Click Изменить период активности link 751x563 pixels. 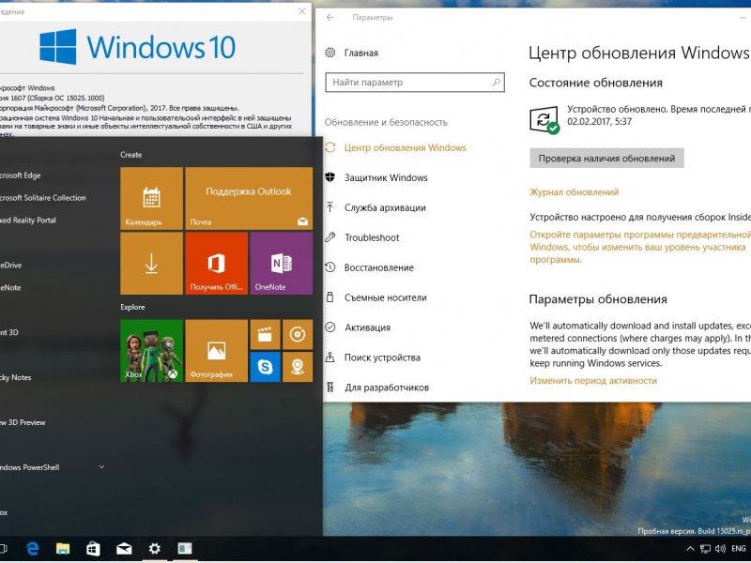click(x=593, y=381)
